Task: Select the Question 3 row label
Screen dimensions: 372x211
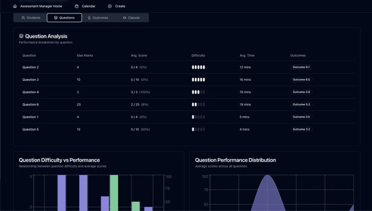Action: click(x=31, y=80)
